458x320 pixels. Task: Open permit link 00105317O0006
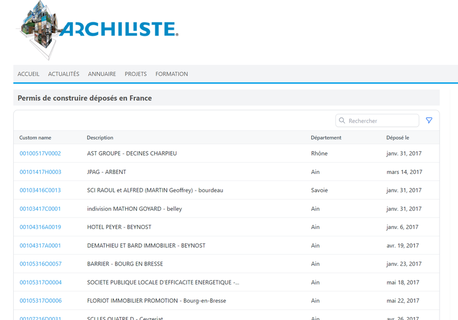point(41,301)
